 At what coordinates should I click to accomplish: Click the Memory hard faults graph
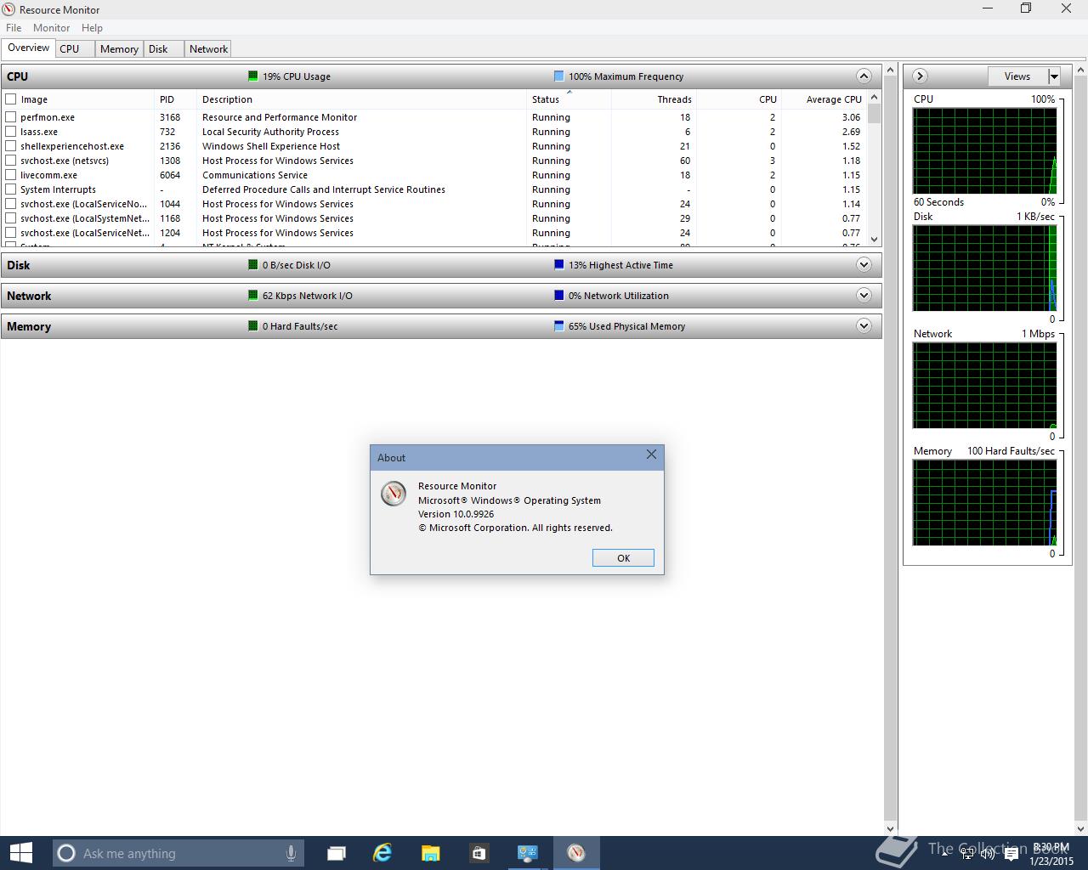point(984,502)
